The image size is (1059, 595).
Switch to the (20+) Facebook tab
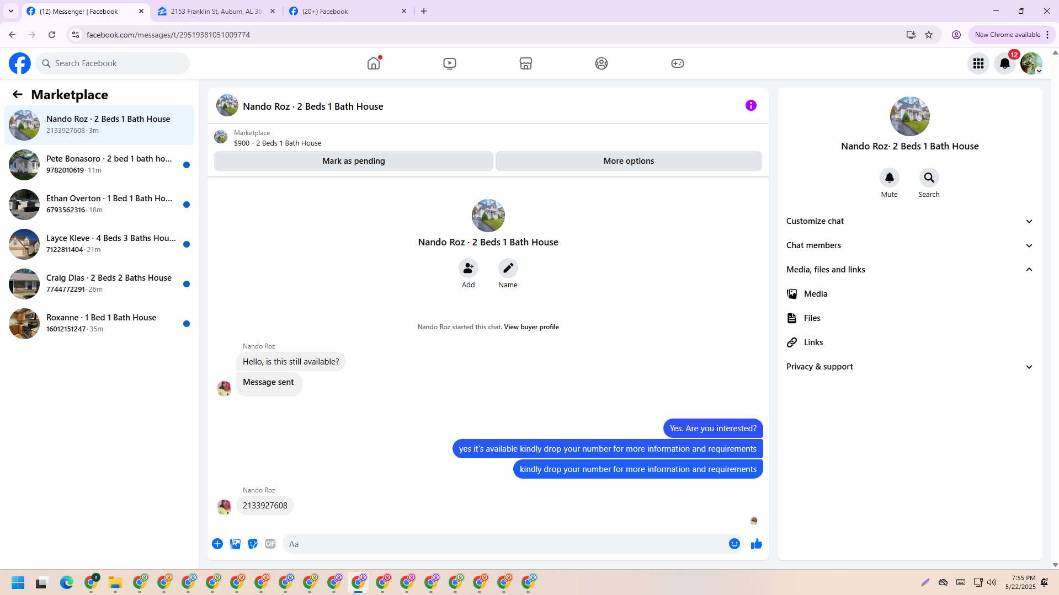pyautogui.click(x=349, y=11)
